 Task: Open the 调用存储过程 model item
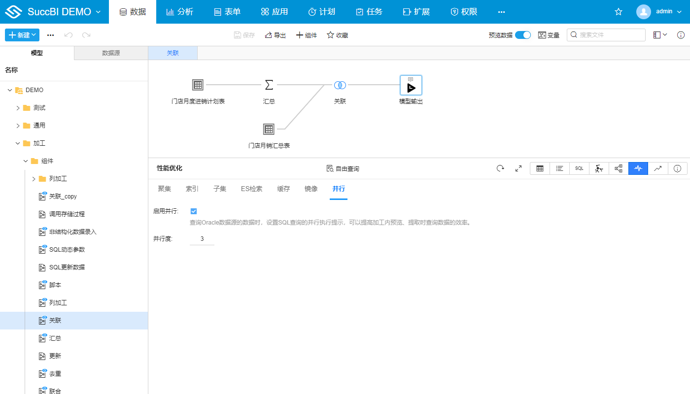[x=67, y=214]
